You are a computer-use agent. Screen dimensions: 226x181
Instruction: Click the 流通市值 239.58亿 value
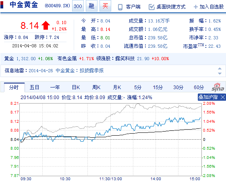point(158,46)
